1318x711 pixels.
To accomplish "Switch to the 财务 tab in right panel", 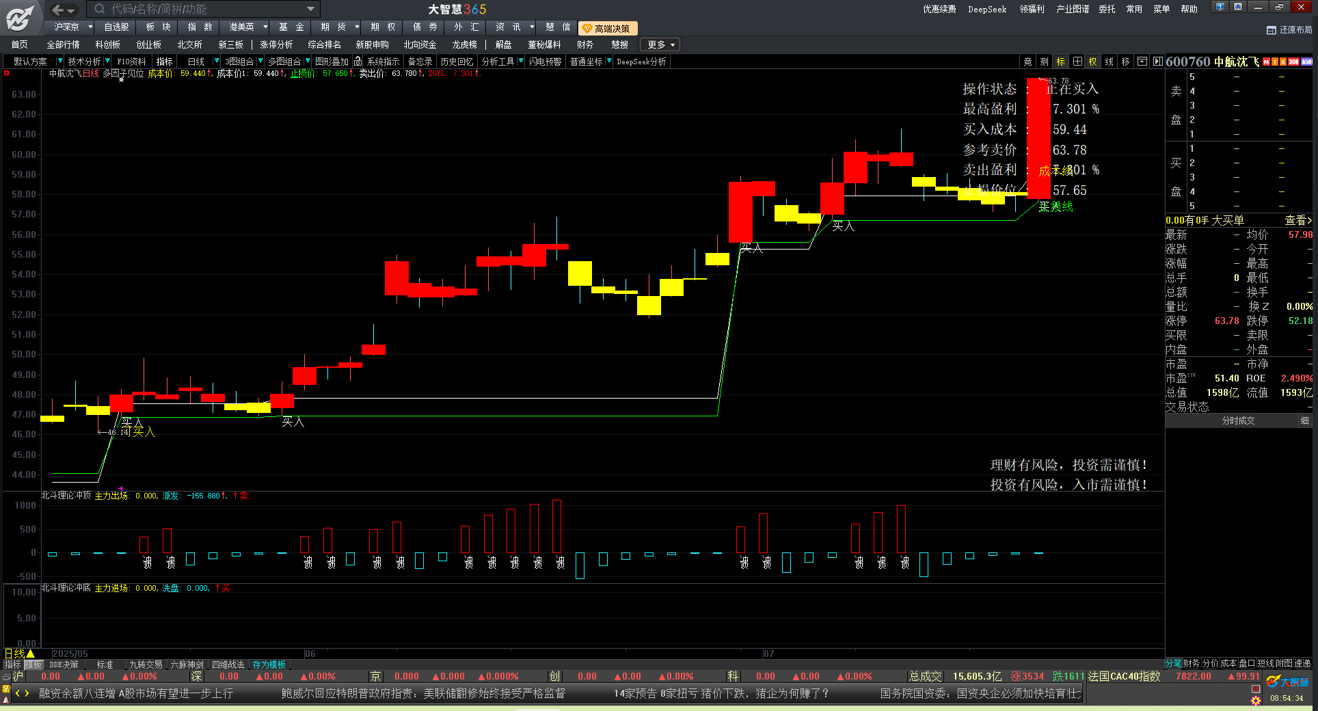I will [x=1192, y=663].
